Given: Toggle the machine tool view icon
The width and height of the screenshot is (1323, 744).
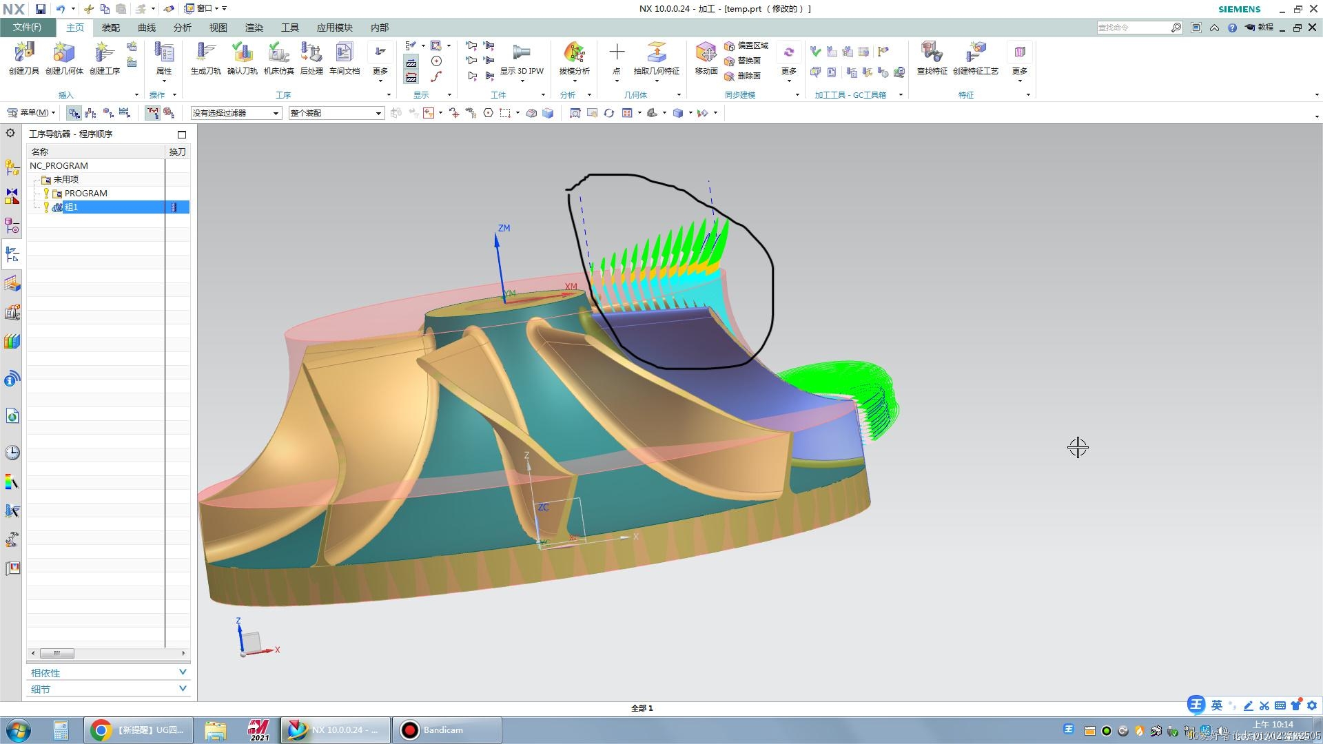Looking at the screenshot, I should coord(91,113).
